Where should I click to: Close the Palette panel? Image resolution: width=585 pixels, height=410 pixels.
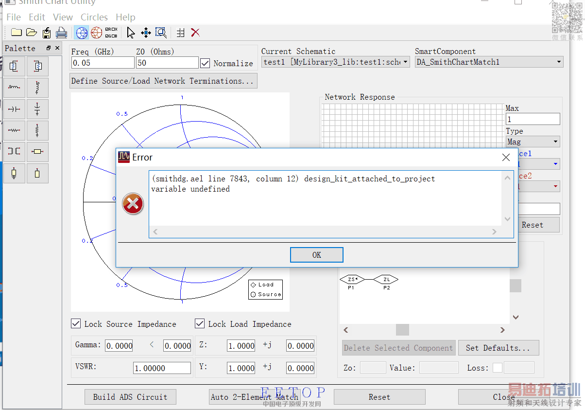pos(57,48)
